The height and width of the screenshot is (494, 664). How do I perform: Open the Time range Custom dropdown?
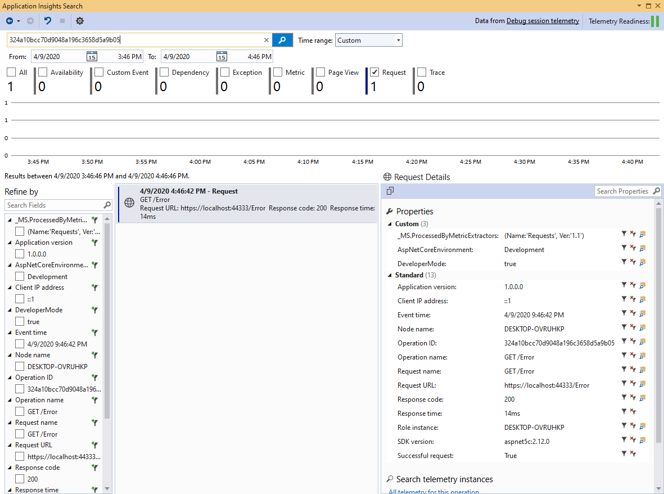(368, 41)
